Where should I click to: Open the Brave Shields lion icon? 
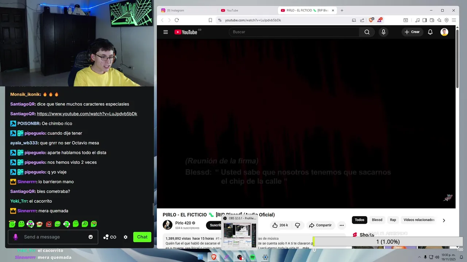pyautogui.click(x=371, y=20)
